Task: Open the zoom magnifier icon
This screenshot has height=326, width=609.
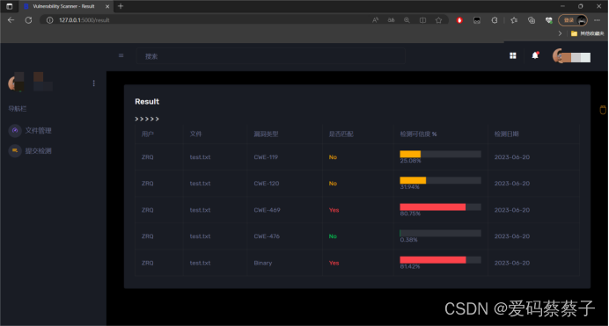Action: tap(407, 20)
